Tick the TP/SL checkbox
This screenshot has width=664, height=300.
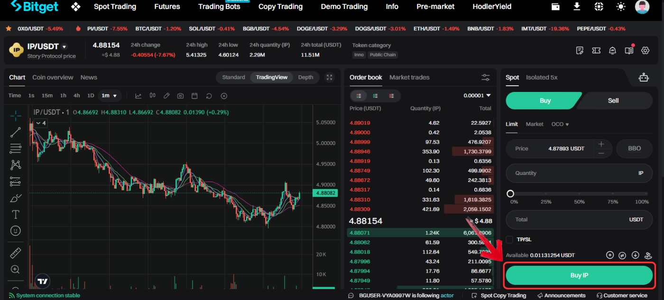point(509,239)
